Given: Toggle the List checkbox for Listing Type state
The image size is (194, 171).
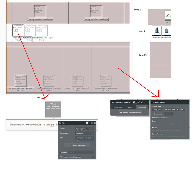Looking at the screenshot, I should pyautogui.click(x=184, y=110).
